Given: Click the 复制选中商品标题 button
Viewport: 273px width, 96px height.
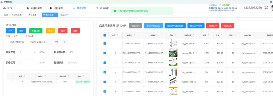Looking at the screenshot, I should pyautogui.click(x=175, y=26).
